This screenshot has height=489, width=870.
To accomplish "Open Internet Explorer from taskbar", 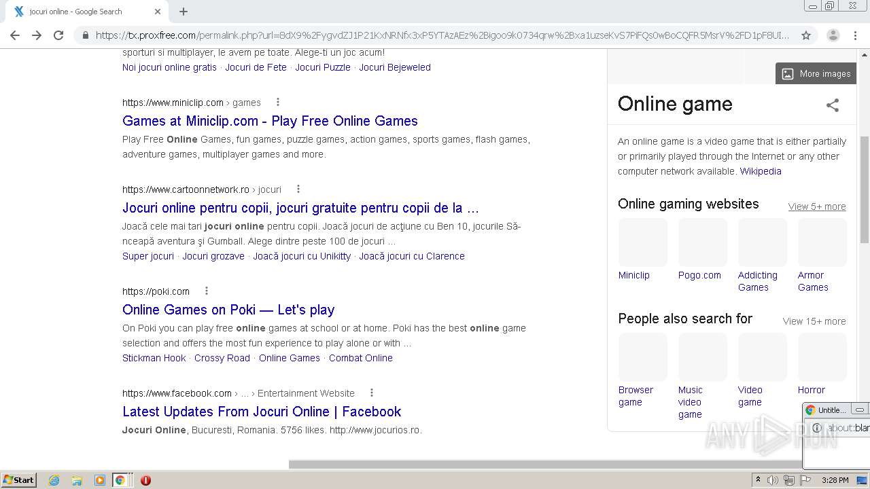I will coord(54,480).
